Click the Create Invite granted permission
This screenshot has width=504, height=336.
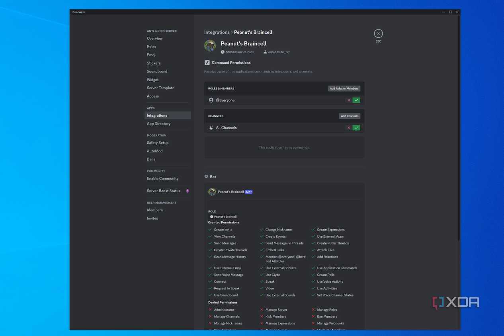pos(223,230)
